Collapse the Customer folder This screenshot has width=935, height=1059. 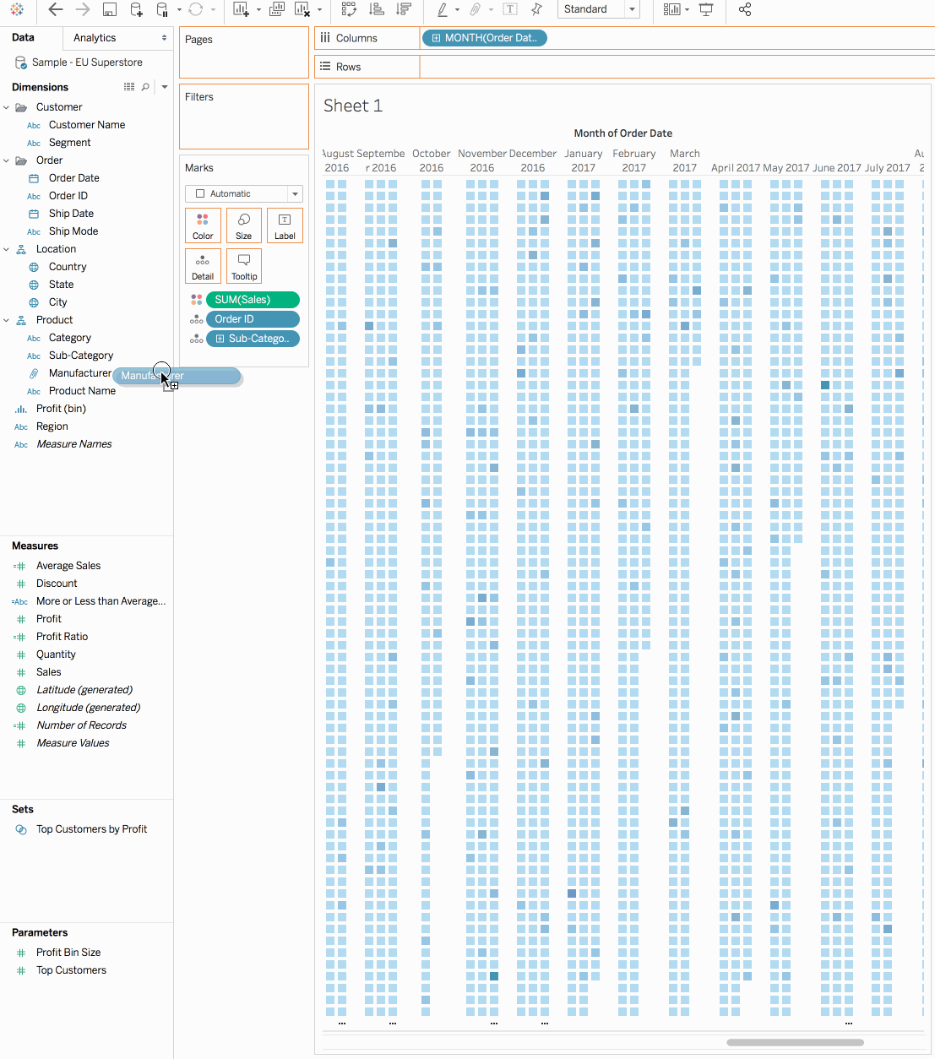pos(7,107)
